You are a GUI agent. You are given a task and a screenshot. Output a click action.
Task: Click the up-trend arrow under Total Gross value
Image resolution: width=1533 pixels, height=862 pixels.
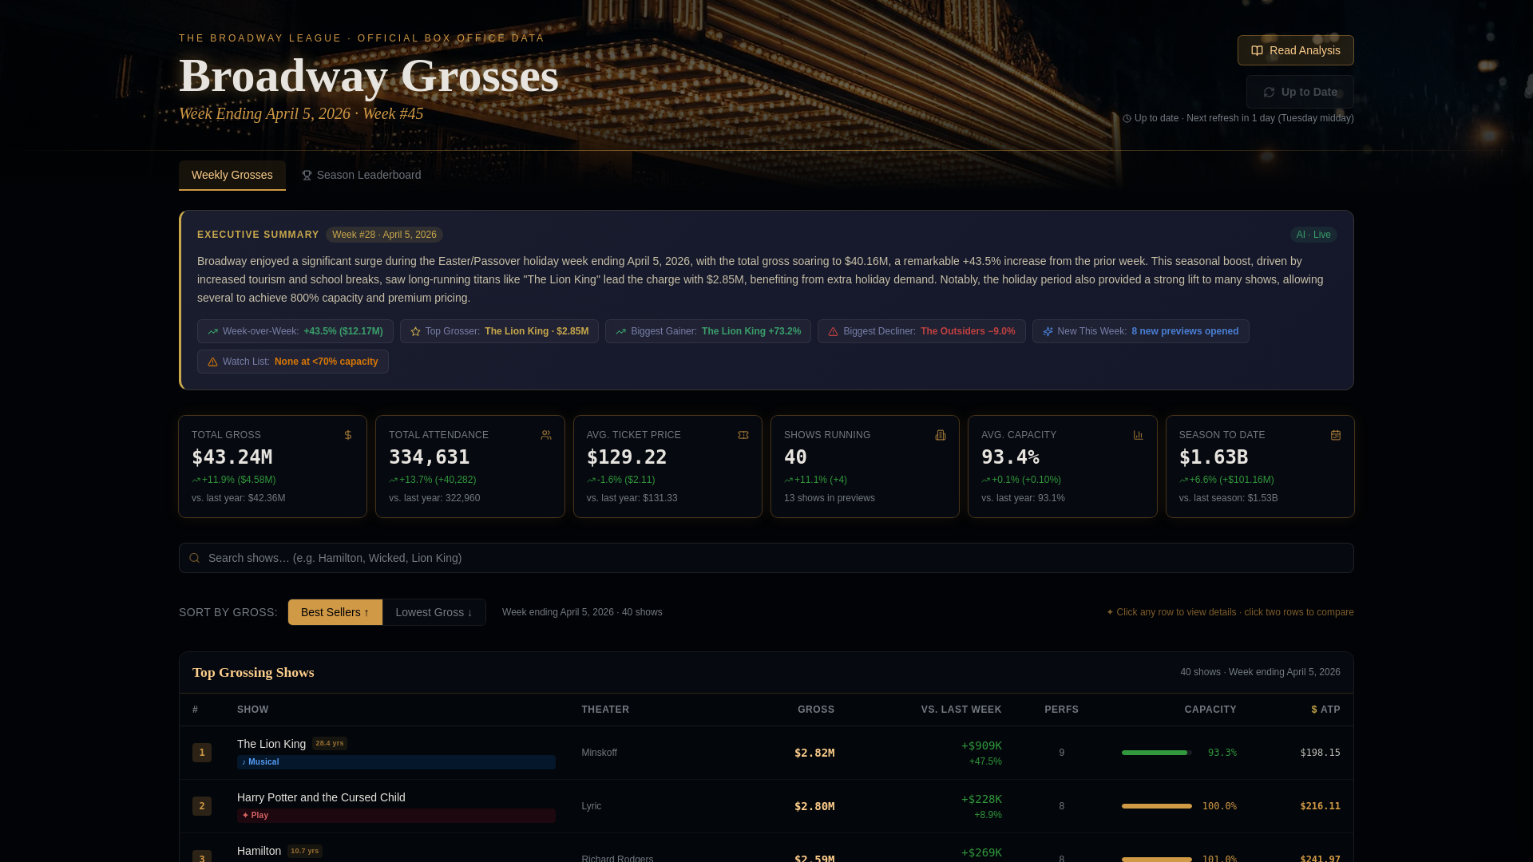pyautogui.click(x=196, y=480)
